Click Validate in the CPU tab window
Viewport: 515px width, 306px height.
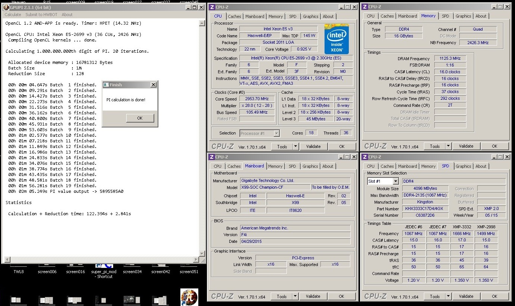(313, 146)
